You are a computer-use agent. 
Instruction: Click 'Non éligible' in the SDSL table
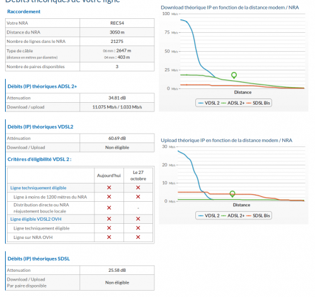coord(117,282)
